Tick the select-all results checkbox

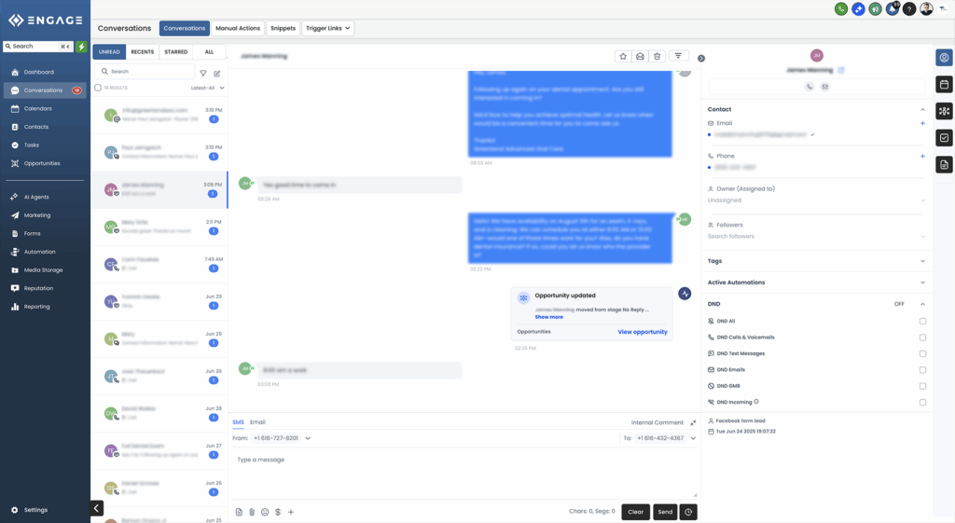pyautogui.click(x=98, y=88)
